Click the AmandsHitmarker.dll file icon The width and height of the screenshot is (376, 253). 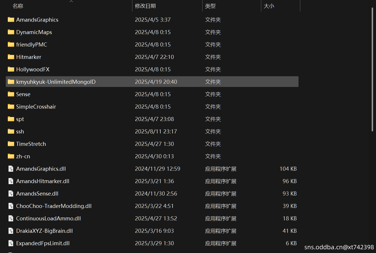pyautogui.click(x=11, y=181)
